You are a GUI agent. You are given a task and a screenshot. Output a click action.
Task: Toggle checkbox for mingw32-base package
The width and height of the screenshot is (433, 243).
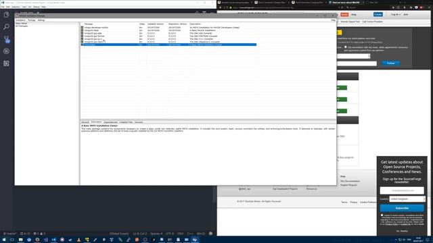point(82,30)
